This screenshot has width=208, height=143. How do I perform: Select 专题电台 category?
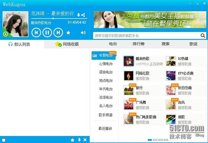click(x=104, y=56)
